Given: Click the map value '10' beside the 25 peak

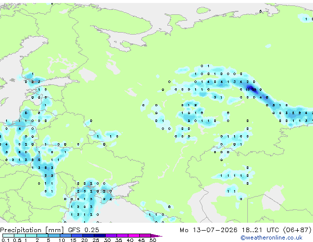Looking at the screenshot, I should (x=247, y=90).
